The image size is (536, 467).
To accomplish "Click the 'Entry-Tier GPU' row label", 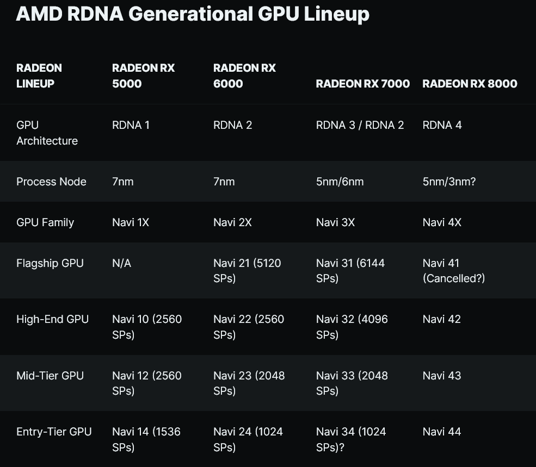I will click(x=54, y=432).
